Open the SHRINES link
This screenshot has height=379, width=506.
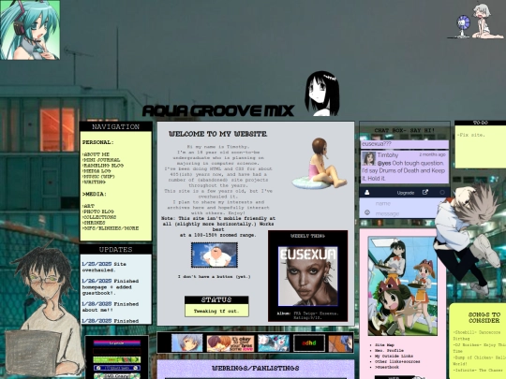pyautogui.click(x=94, y=223)
